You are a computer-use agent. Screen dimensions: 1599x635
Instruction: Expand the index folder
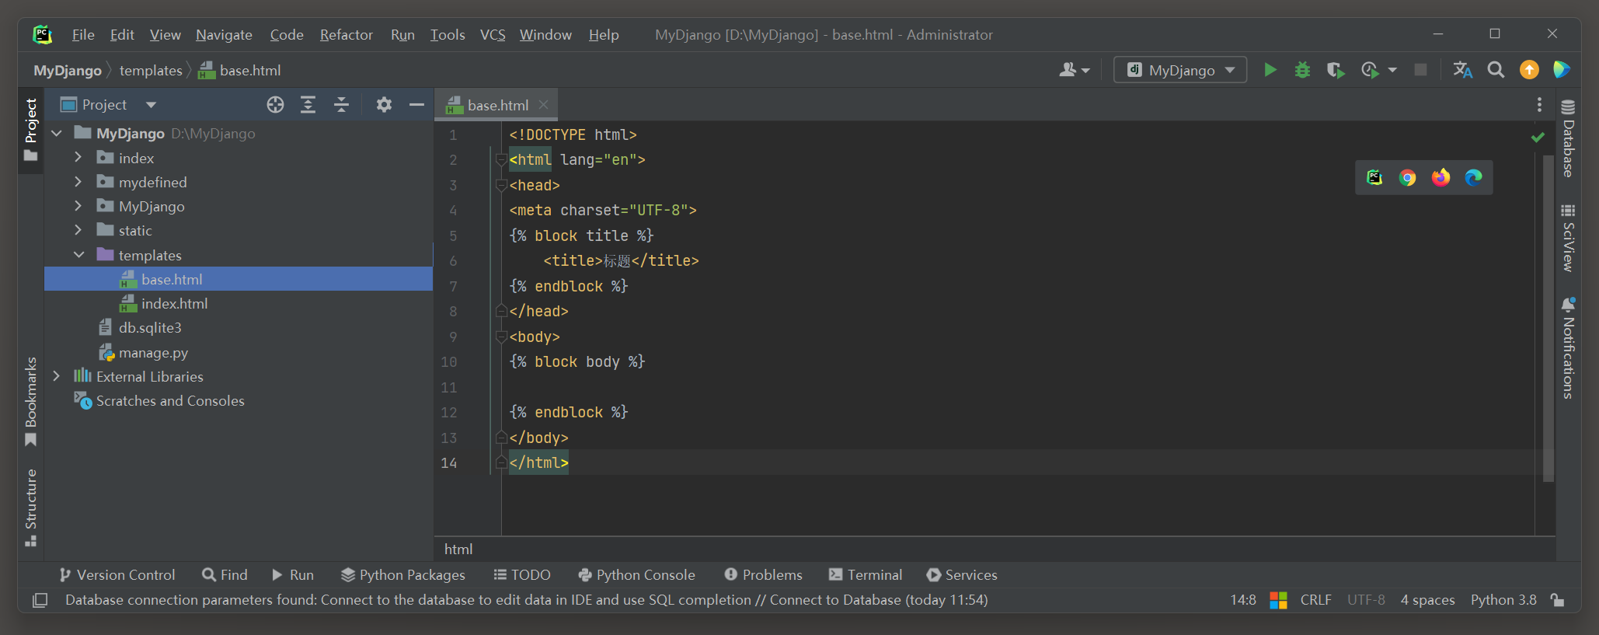(78, 158)
